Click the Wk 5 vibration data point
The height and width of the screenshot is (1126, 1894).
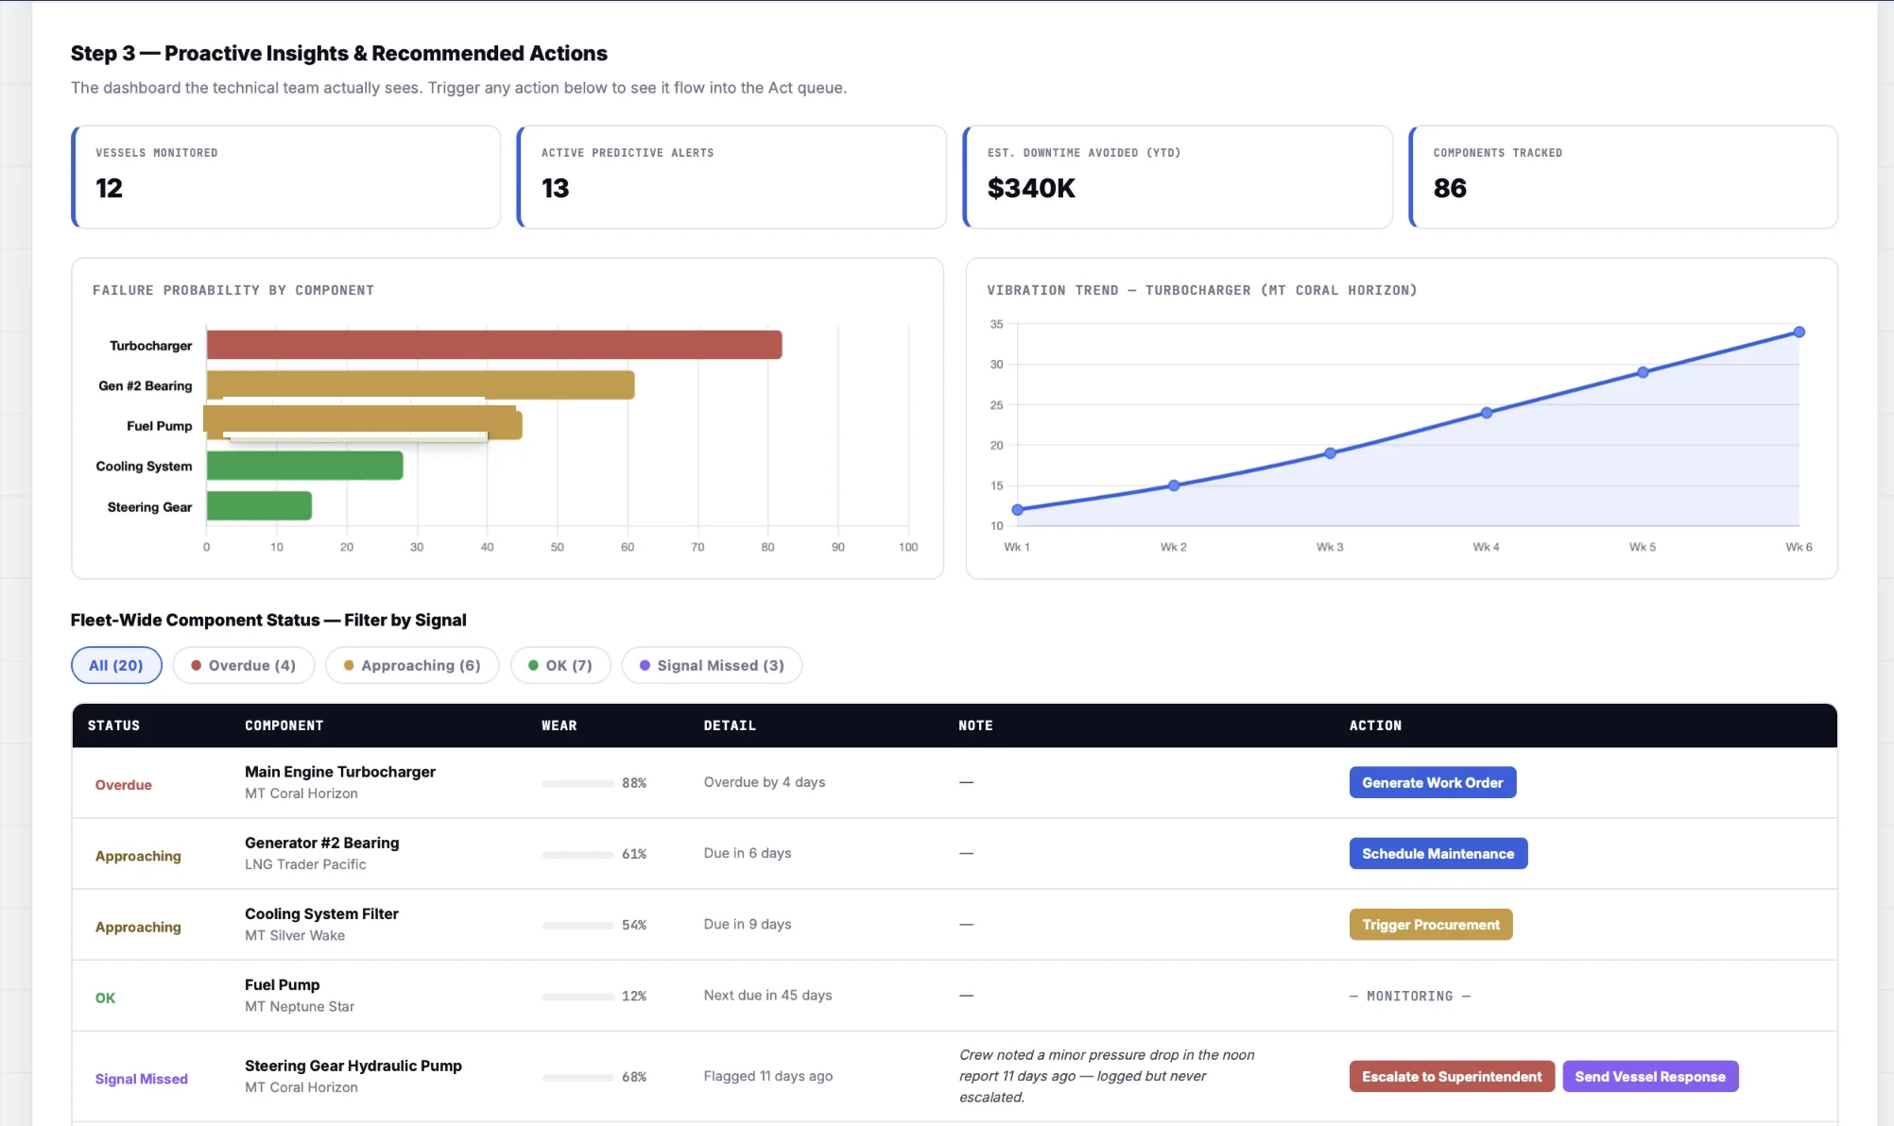[1643, 372]
